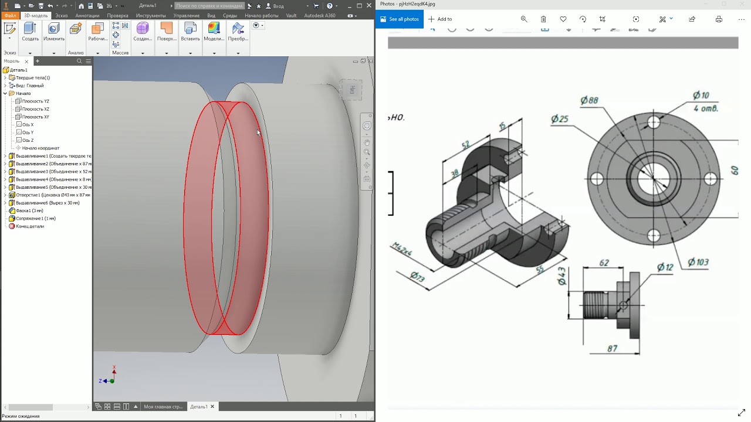Image resolution: width=751 pixels, height=422 pixels.
Task: Click zoom icon in Photos toolbar
Action: [x=524, y=19]
